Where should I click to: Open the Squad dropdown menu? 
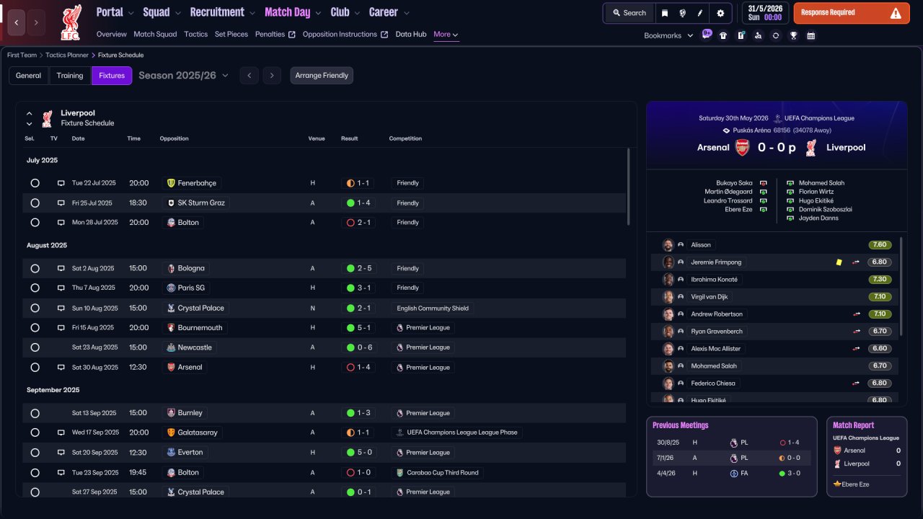[x=161, y=12]
